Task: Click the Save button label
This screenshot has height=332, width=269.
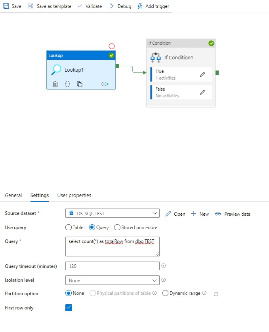Action: [16, 6]
